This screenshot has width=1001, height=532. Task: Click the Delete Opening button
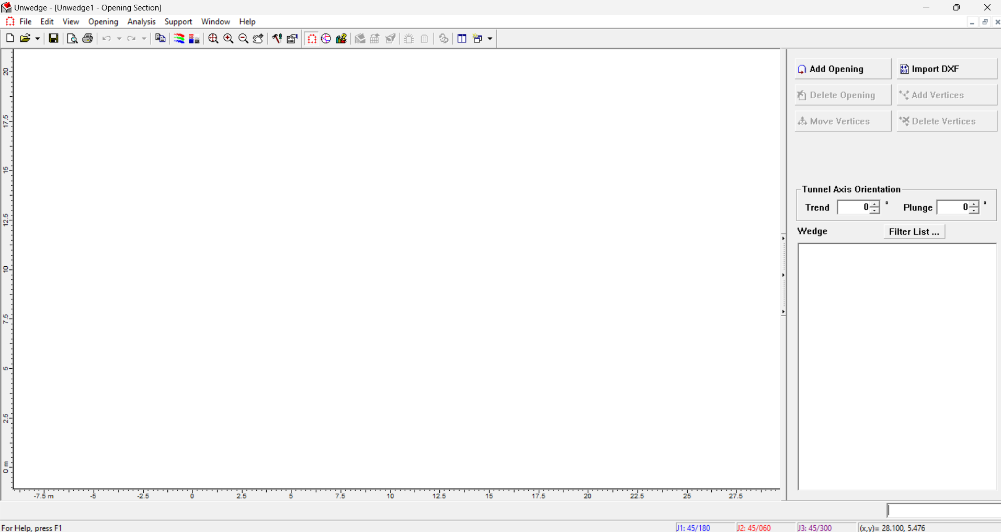[x=843, y=95]
